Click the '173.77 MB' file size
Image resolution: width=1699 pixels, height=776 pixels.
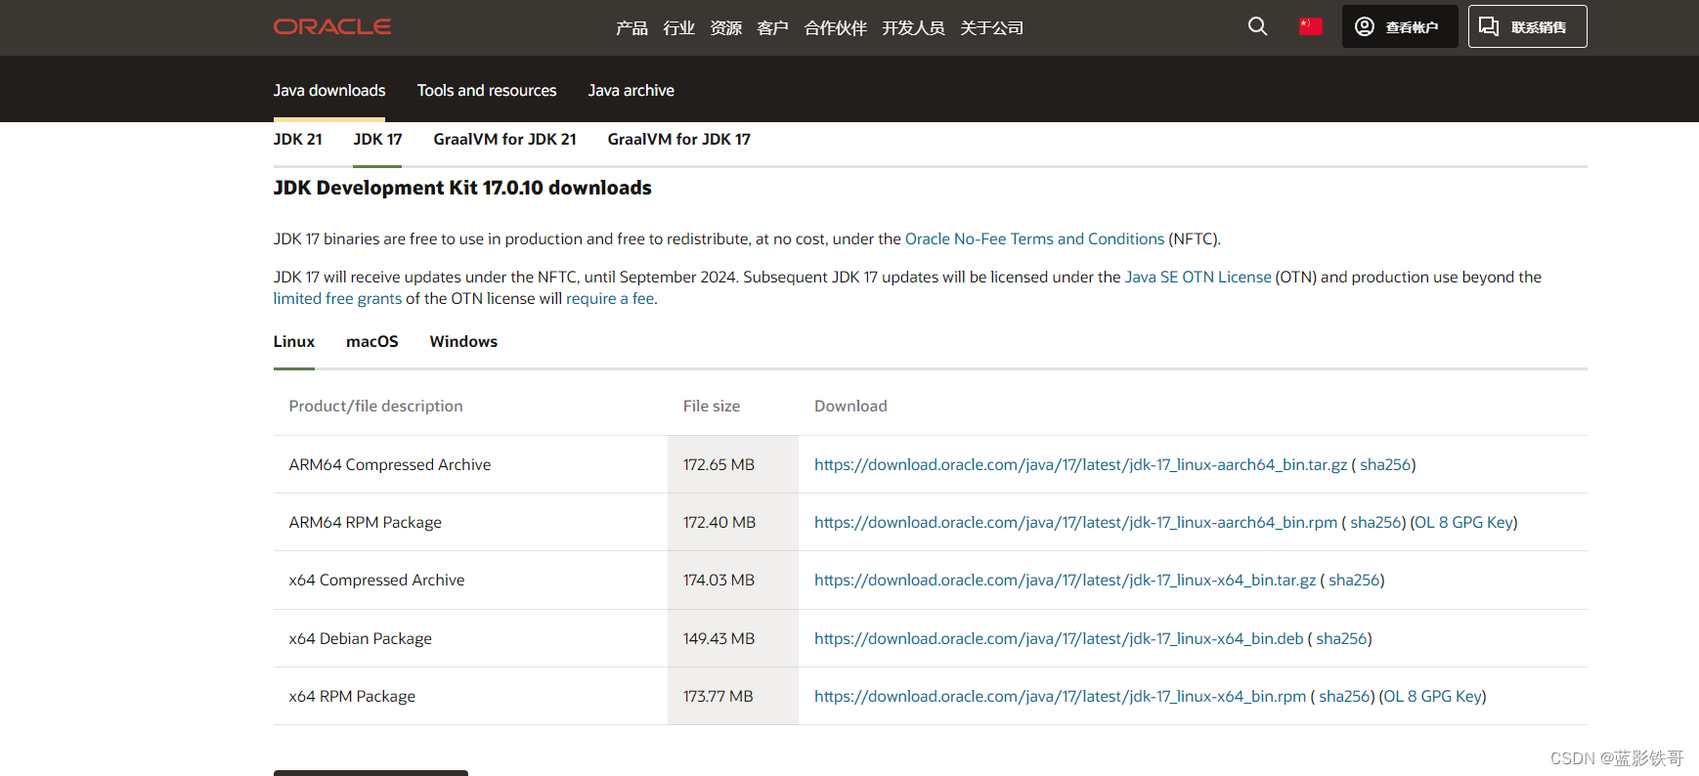(719, 696)
